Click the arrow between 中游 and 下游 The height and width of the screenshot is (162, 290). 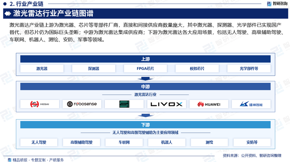[145, 115]
